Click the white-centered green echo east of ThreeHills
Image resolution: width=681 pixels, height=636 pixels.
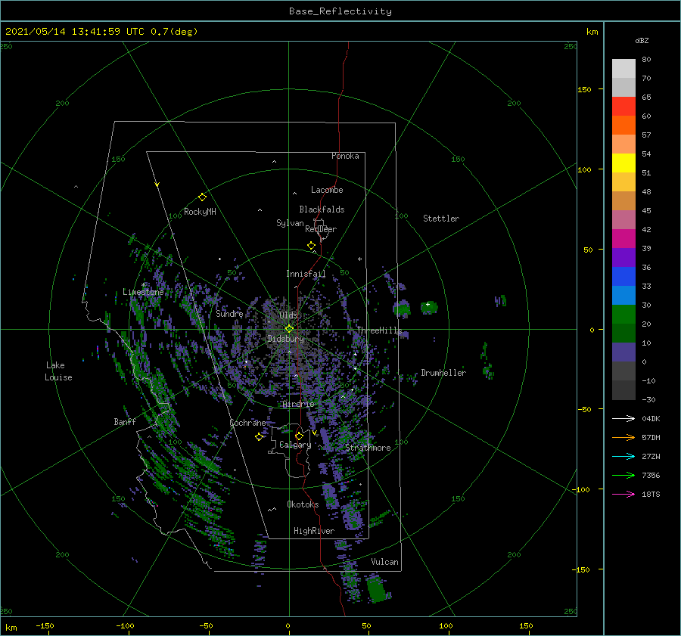point(429,307)
